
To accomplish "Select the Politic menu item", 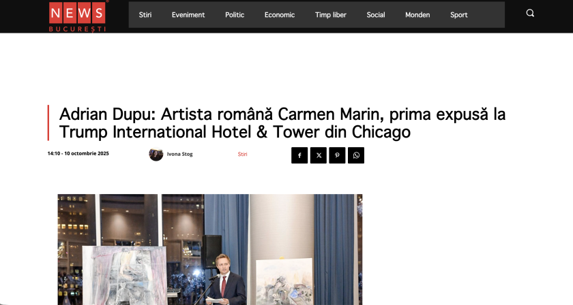I will [x=235, y=15].
